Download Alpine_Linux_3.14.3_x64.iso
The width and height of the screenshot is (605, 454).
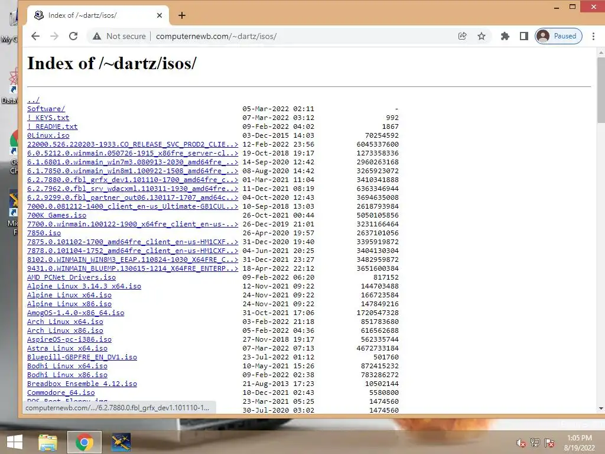(x=84, y=287)
